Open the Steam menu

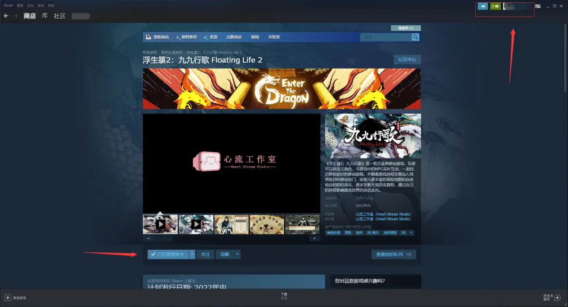click(x=8, y=5)
